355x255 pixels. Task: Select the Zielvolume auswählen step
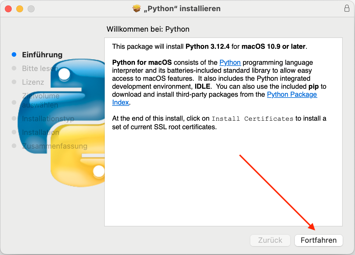coord(41,100)
